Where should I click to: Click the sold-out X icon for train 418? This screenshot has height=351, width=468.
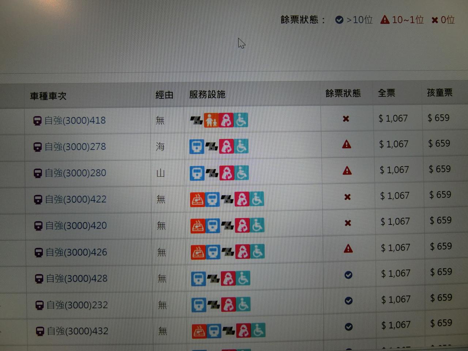(346, 119)
